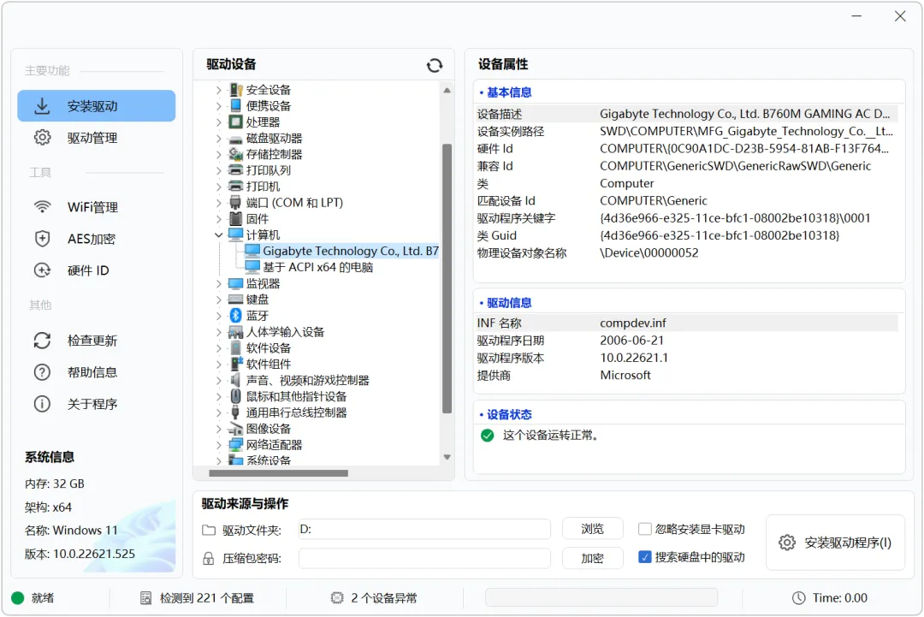The image size is (924, 617).
Task: Click the 蓝牙 Bluetooth icon
Action: pyautogui.click(x=236, y=315)
